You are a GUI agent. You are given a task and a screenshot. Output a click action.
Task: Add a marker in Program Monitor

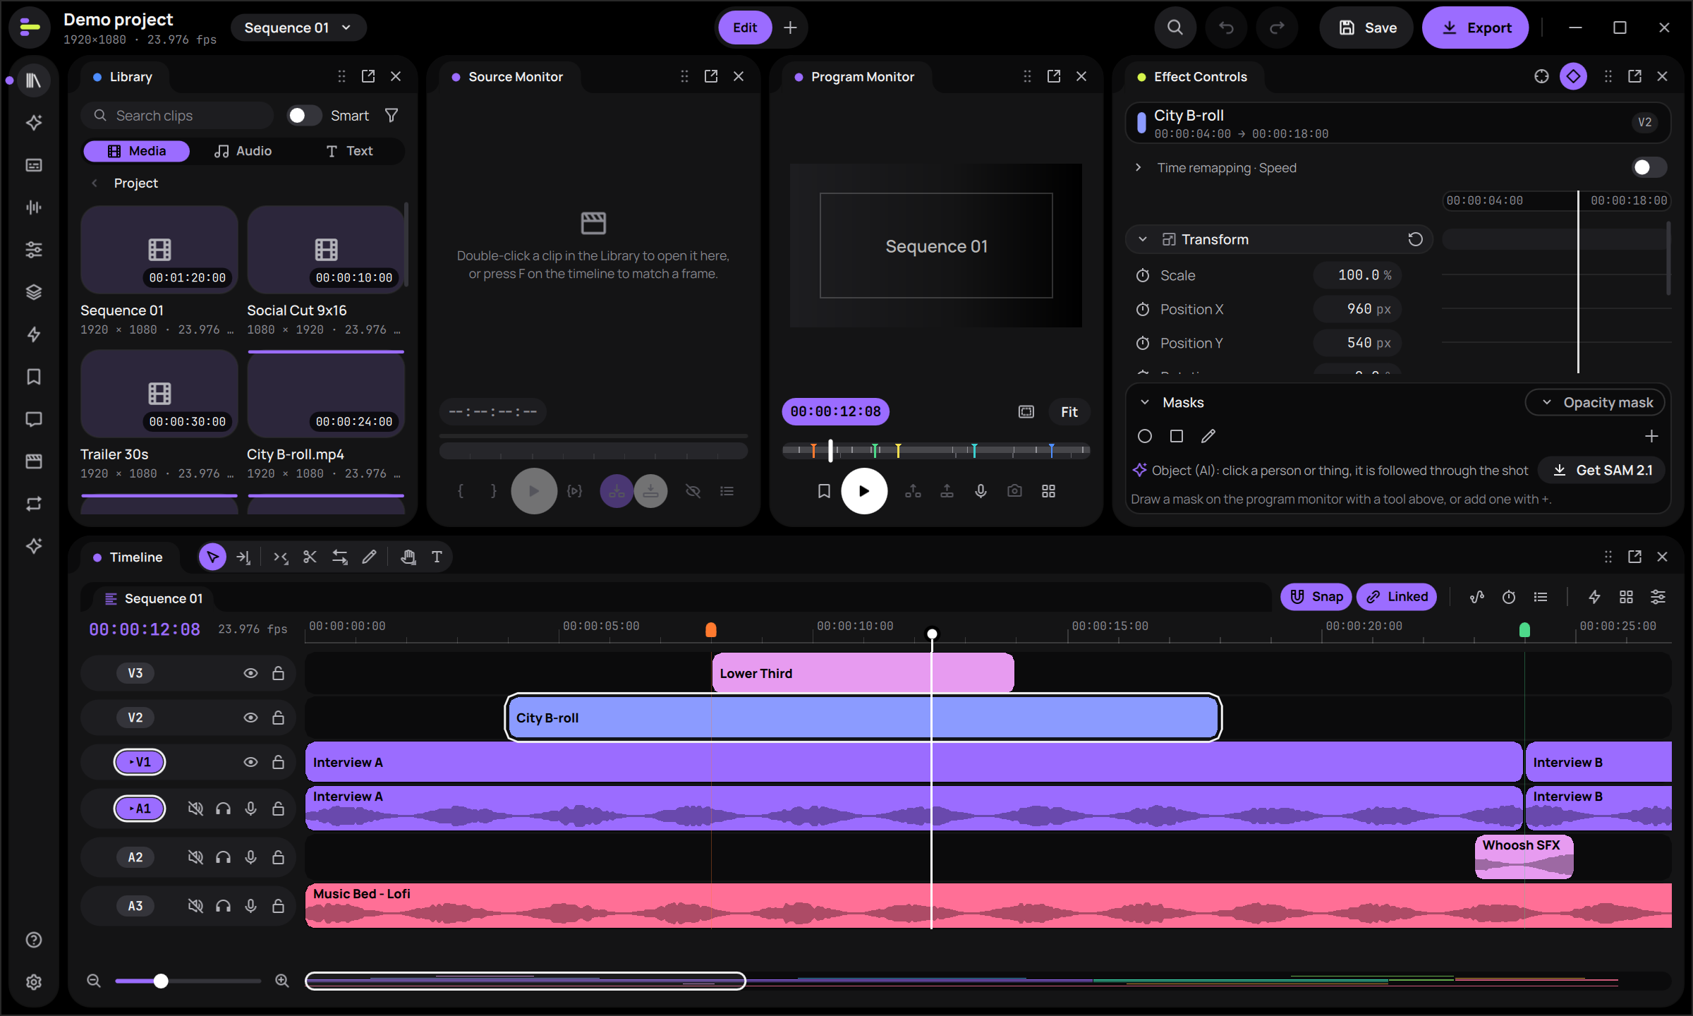click(x=823, y=490)
